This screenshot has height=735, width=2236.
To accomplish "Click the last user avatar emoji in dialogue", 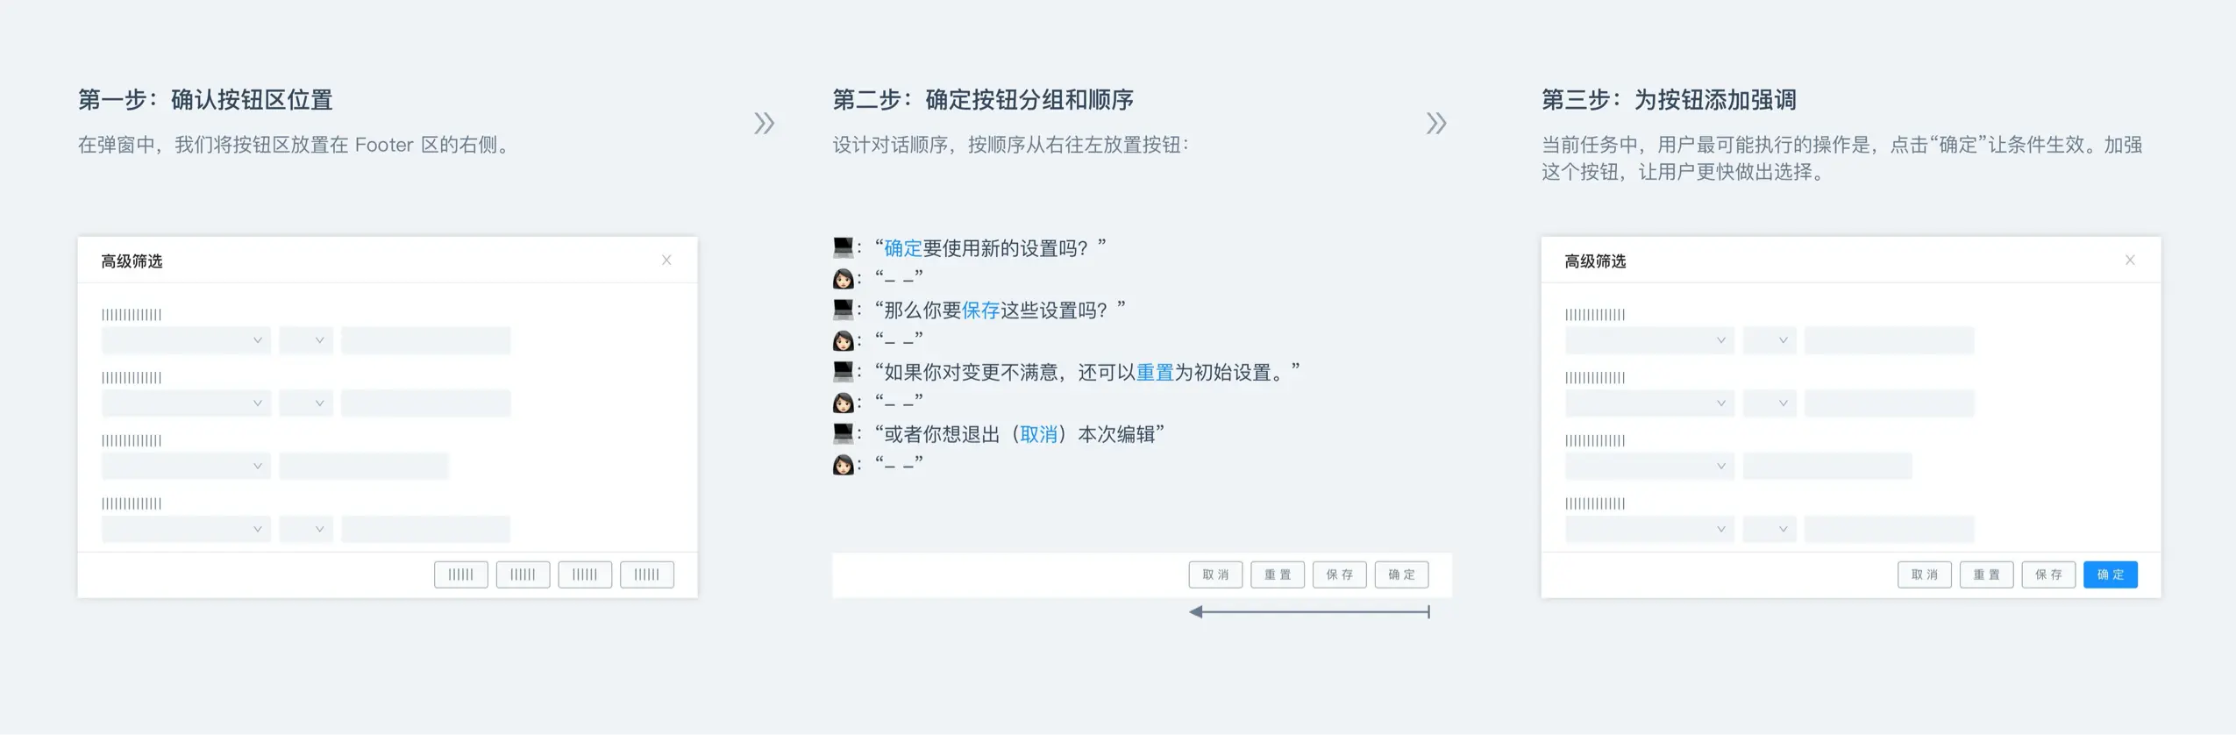I will point(843,465).
